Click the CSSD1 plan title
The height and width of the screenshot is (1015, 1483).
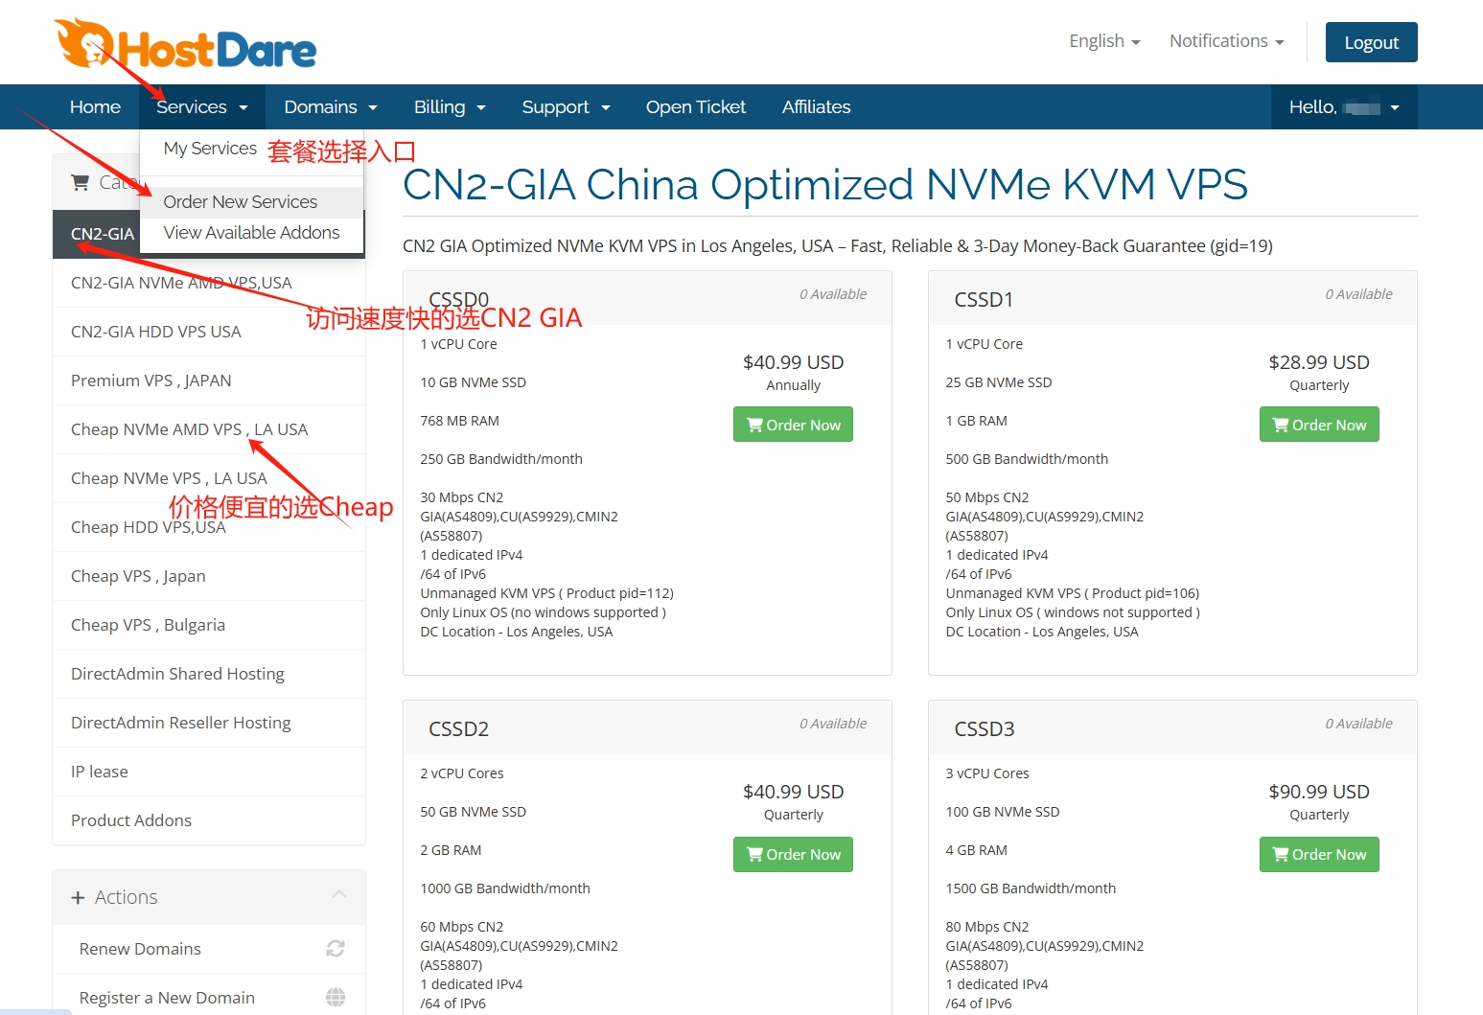point(984,300)
